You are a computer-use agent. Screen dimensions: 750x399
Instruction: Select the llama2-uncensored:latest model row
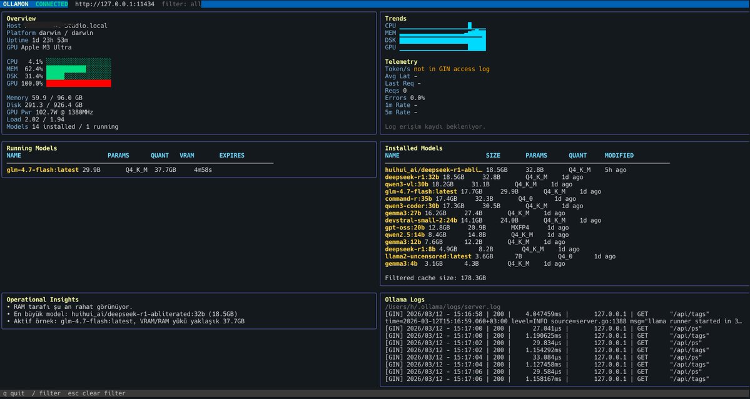(500, 256)
